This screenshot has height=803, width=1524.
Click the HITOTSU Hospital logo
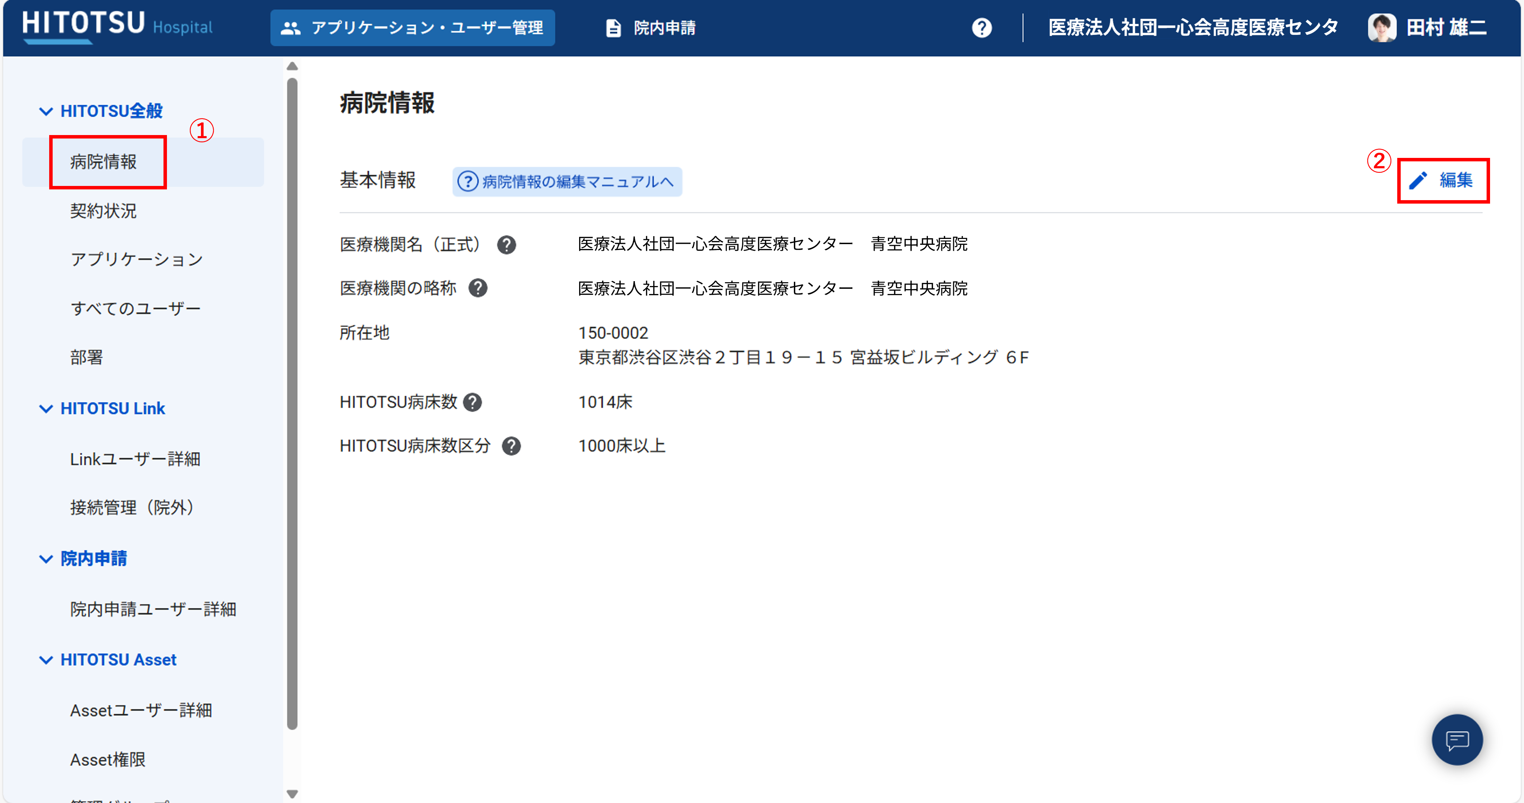(x=117, y=26)
